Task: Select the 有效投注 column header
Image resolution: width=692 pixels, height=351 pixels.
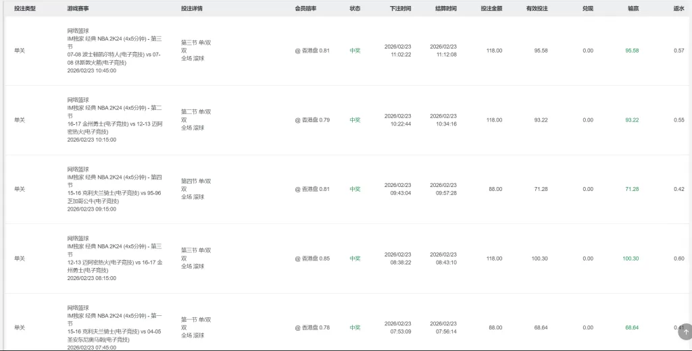Action: tap(537, 9)
